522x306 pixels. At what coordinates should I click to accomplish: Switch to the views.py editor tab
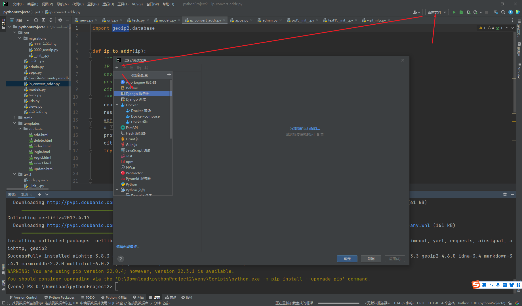click(86, 20)
